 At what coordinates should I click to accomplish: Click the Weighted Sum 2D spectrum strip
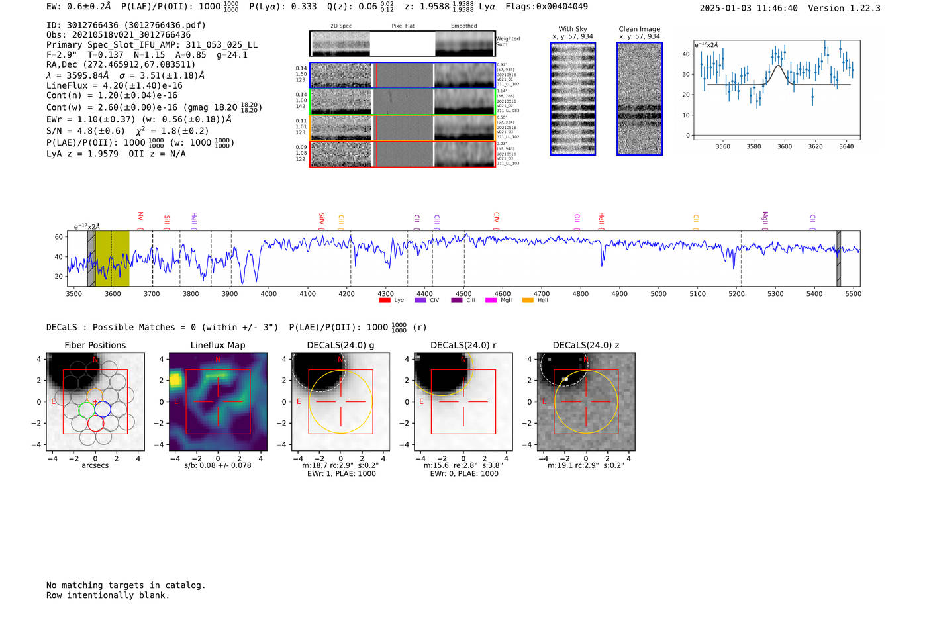click(402, 44)
